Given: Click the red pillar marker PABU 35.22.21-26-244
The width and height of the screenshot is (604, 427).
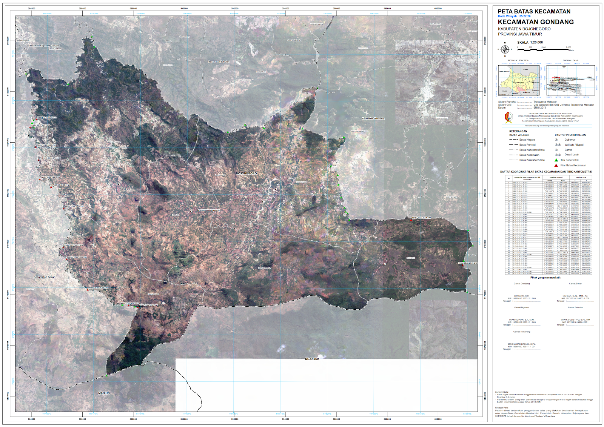Looking at the screenshot, I should point(411,219).
